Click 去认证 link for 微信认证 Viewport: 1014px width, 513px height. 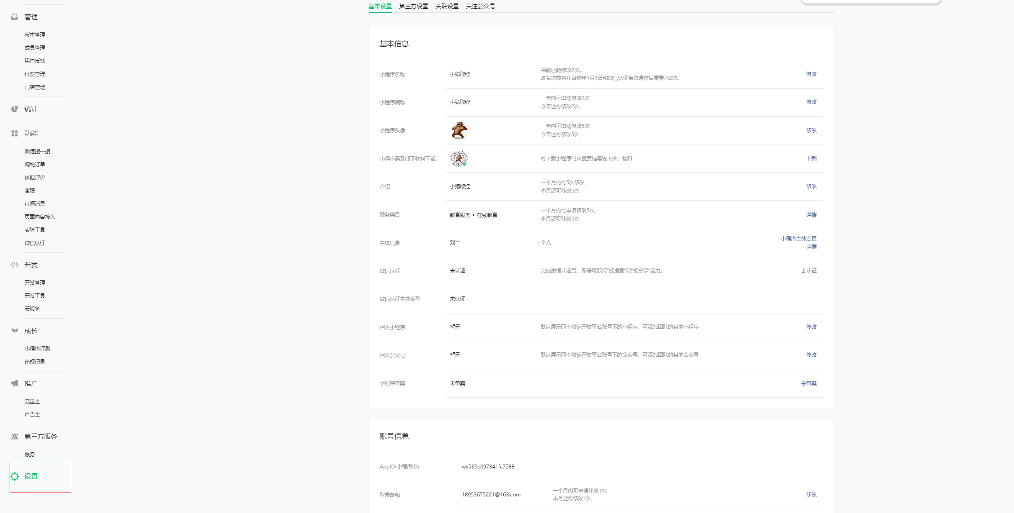coord(808,271)
